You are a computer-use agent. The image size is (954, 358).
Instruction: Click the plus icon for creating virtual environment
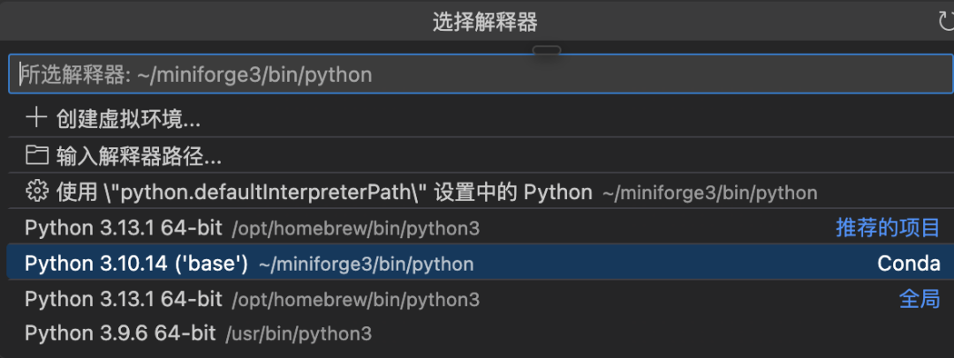coord(36,118)
